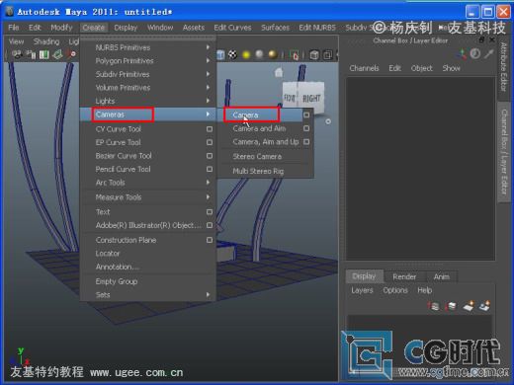Click the overlapping squares toolbar icon

tap(328, 54)
